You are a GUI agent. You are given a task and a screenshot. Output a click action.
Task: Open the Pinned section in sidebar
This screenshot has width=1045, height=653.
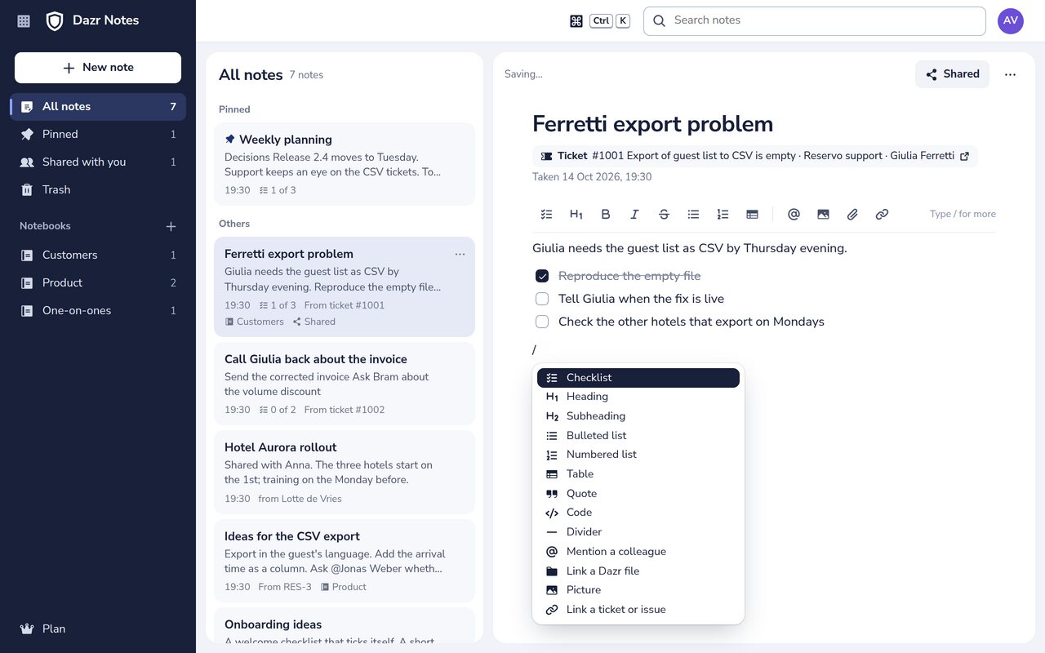(x=98, y=135)
